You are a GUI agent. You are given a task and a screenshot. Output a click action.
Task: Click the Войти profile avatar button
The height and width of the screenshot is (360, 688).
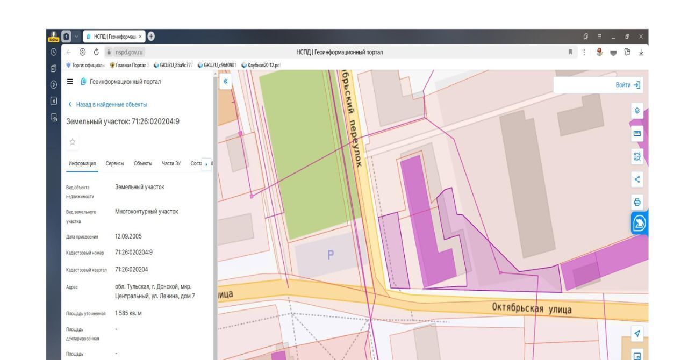[54, 37]
